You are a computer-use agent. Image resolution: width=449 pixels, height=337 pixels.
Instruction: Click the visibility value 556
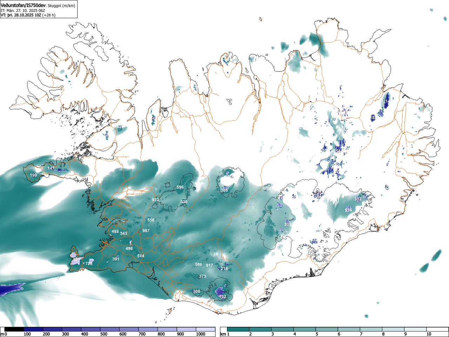tap(151, 220)
